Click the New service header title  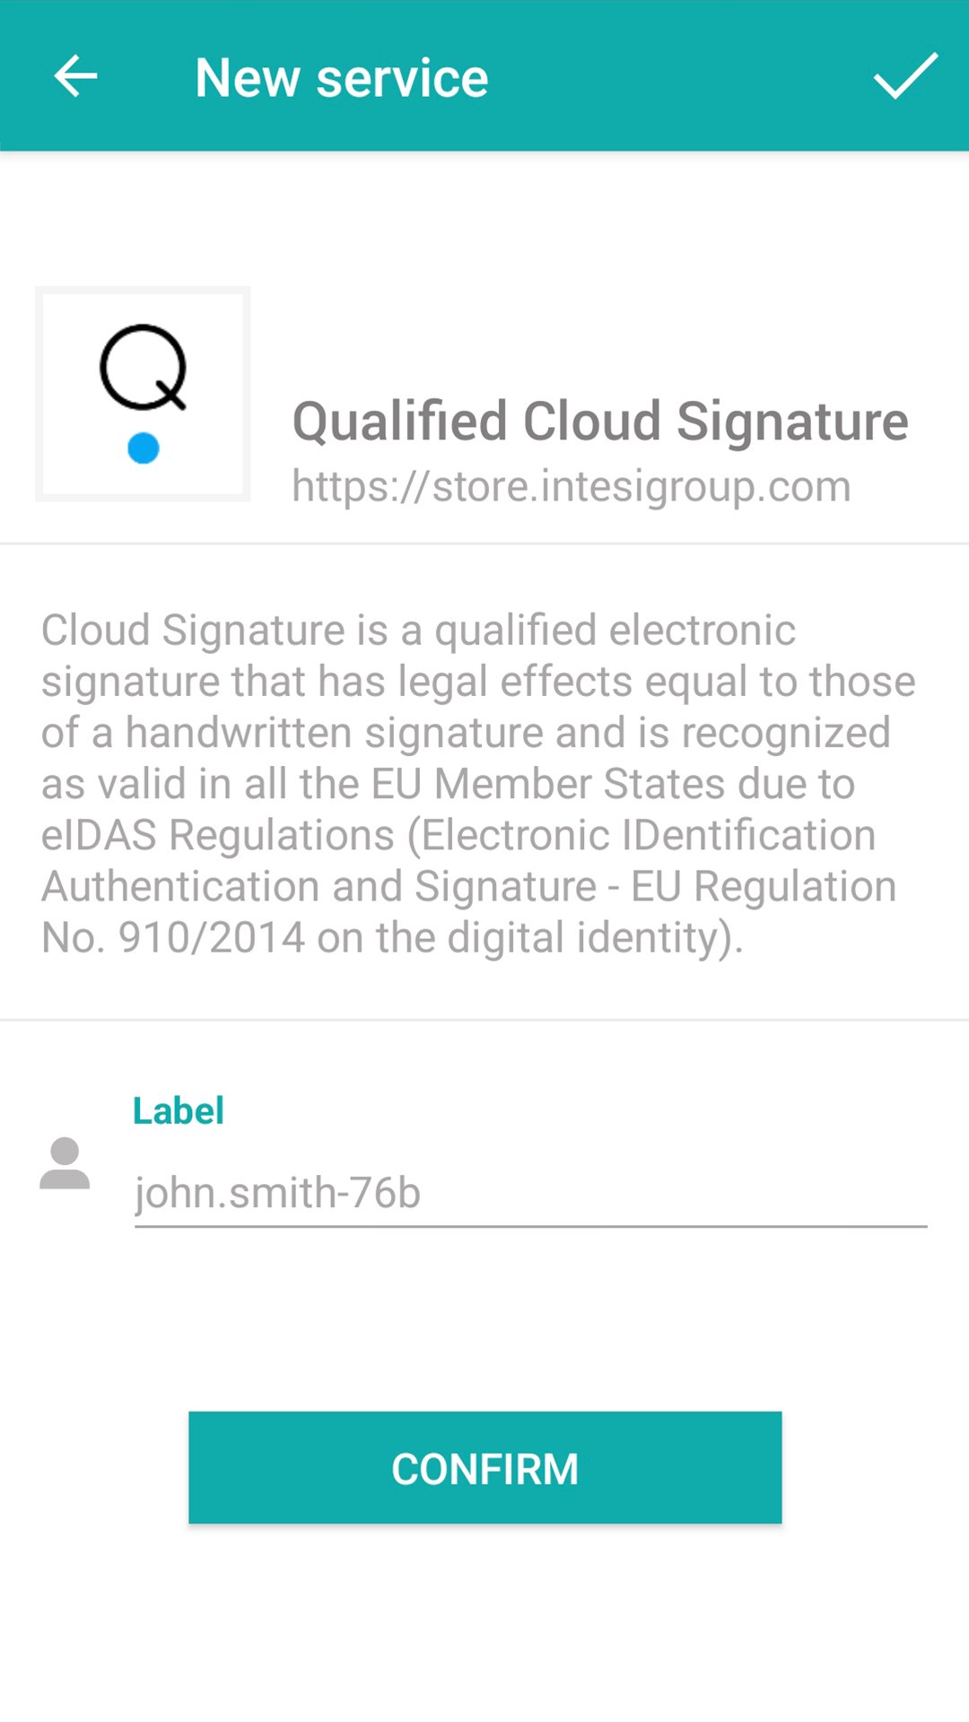click(x=341, y=78)
